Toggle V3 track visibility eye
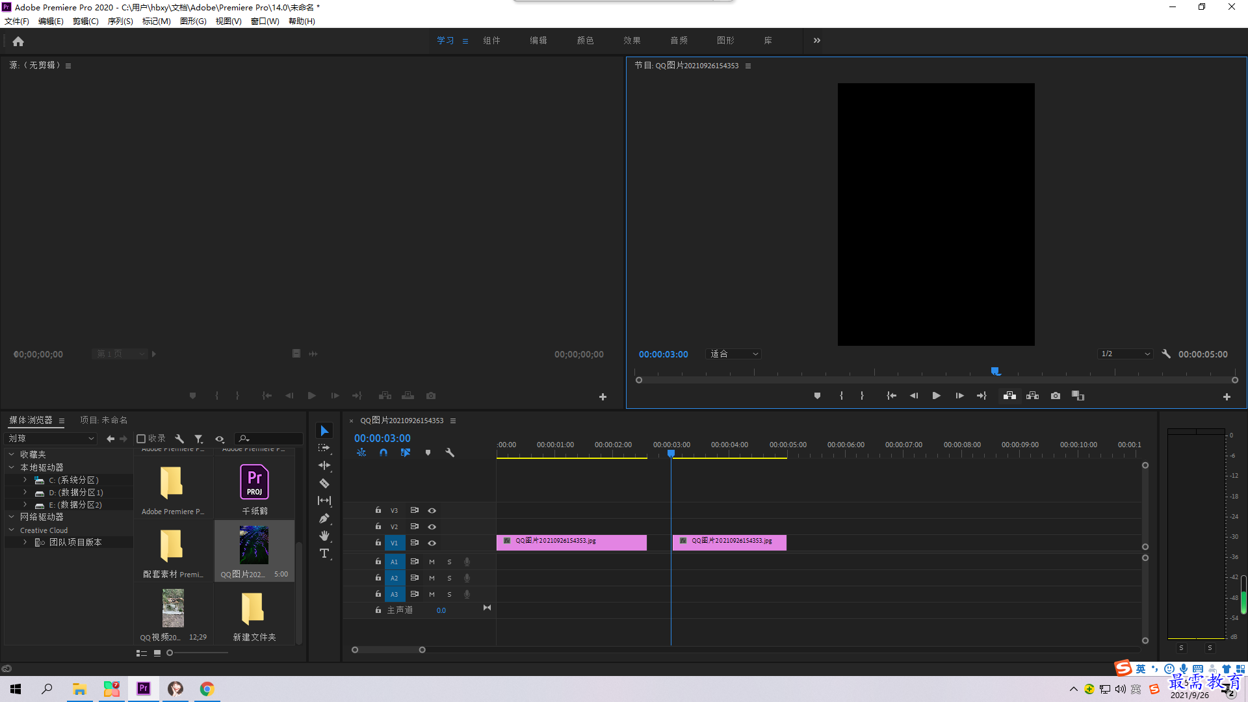The width and height of the screenshot is (1248, 702). [x=432, y=510]
